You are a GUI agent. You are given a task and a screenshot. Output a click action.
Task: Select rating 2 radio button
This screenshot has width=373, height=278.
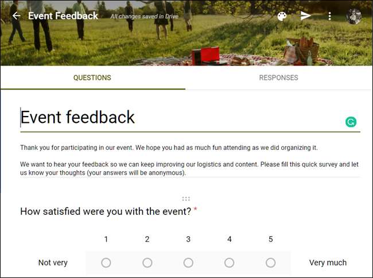(147, 262)
